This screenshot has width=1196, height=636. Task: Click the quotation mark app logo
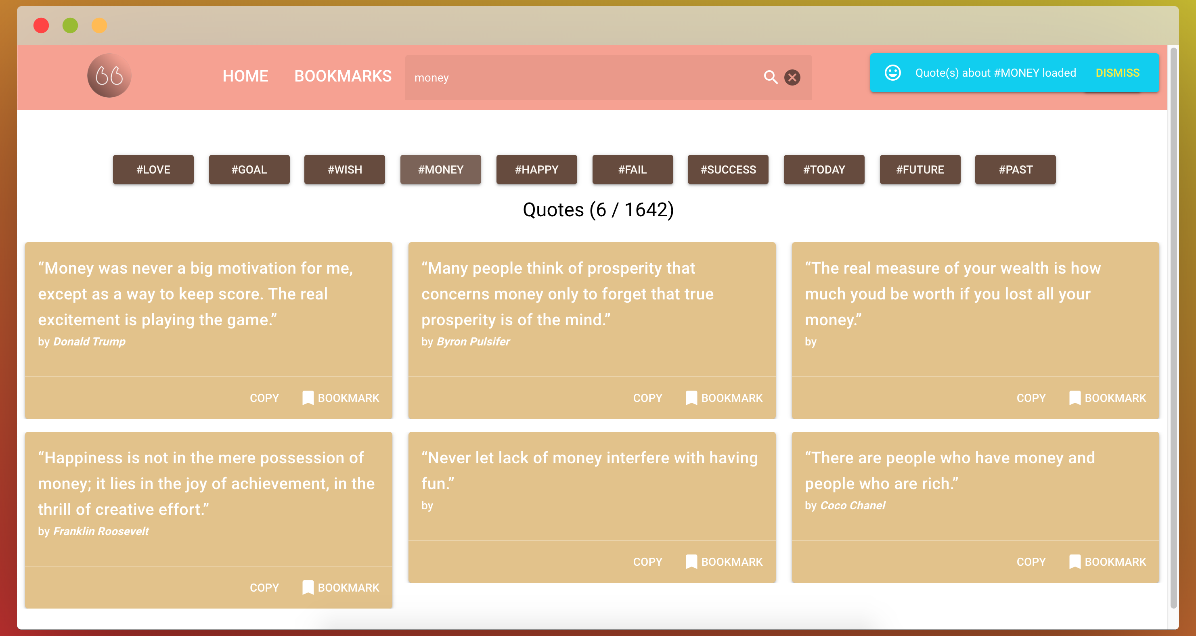tap(109, 76)
